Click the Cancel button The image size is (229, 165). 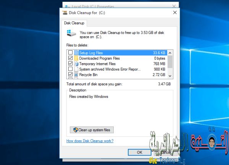coord(166,152)
